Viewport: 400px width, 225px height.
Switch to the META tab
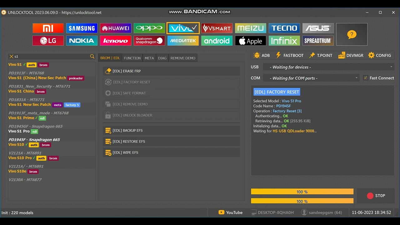(x=149, y=58)
